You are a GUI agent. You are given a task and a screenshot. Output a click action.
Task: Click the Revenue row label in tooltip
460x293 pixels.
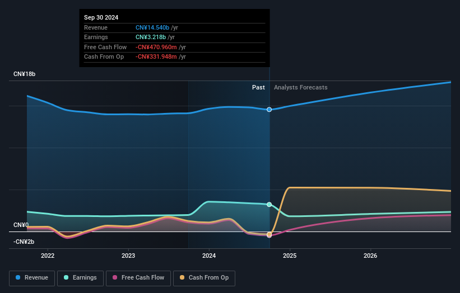tap(96, 27)
